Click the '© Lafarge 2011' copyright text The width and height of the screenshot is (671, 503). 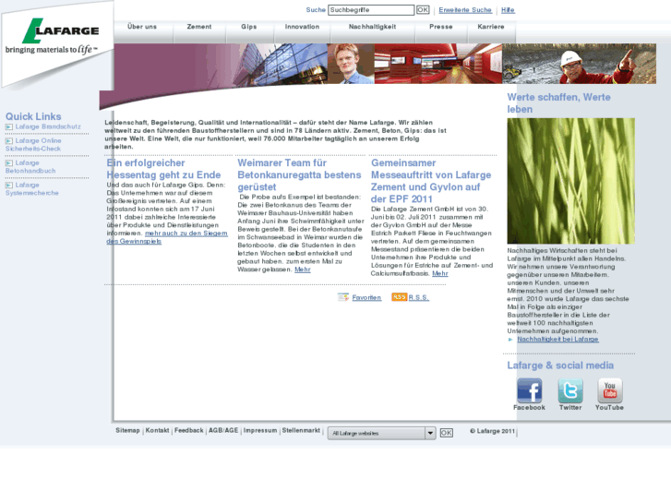click(492, 431)
